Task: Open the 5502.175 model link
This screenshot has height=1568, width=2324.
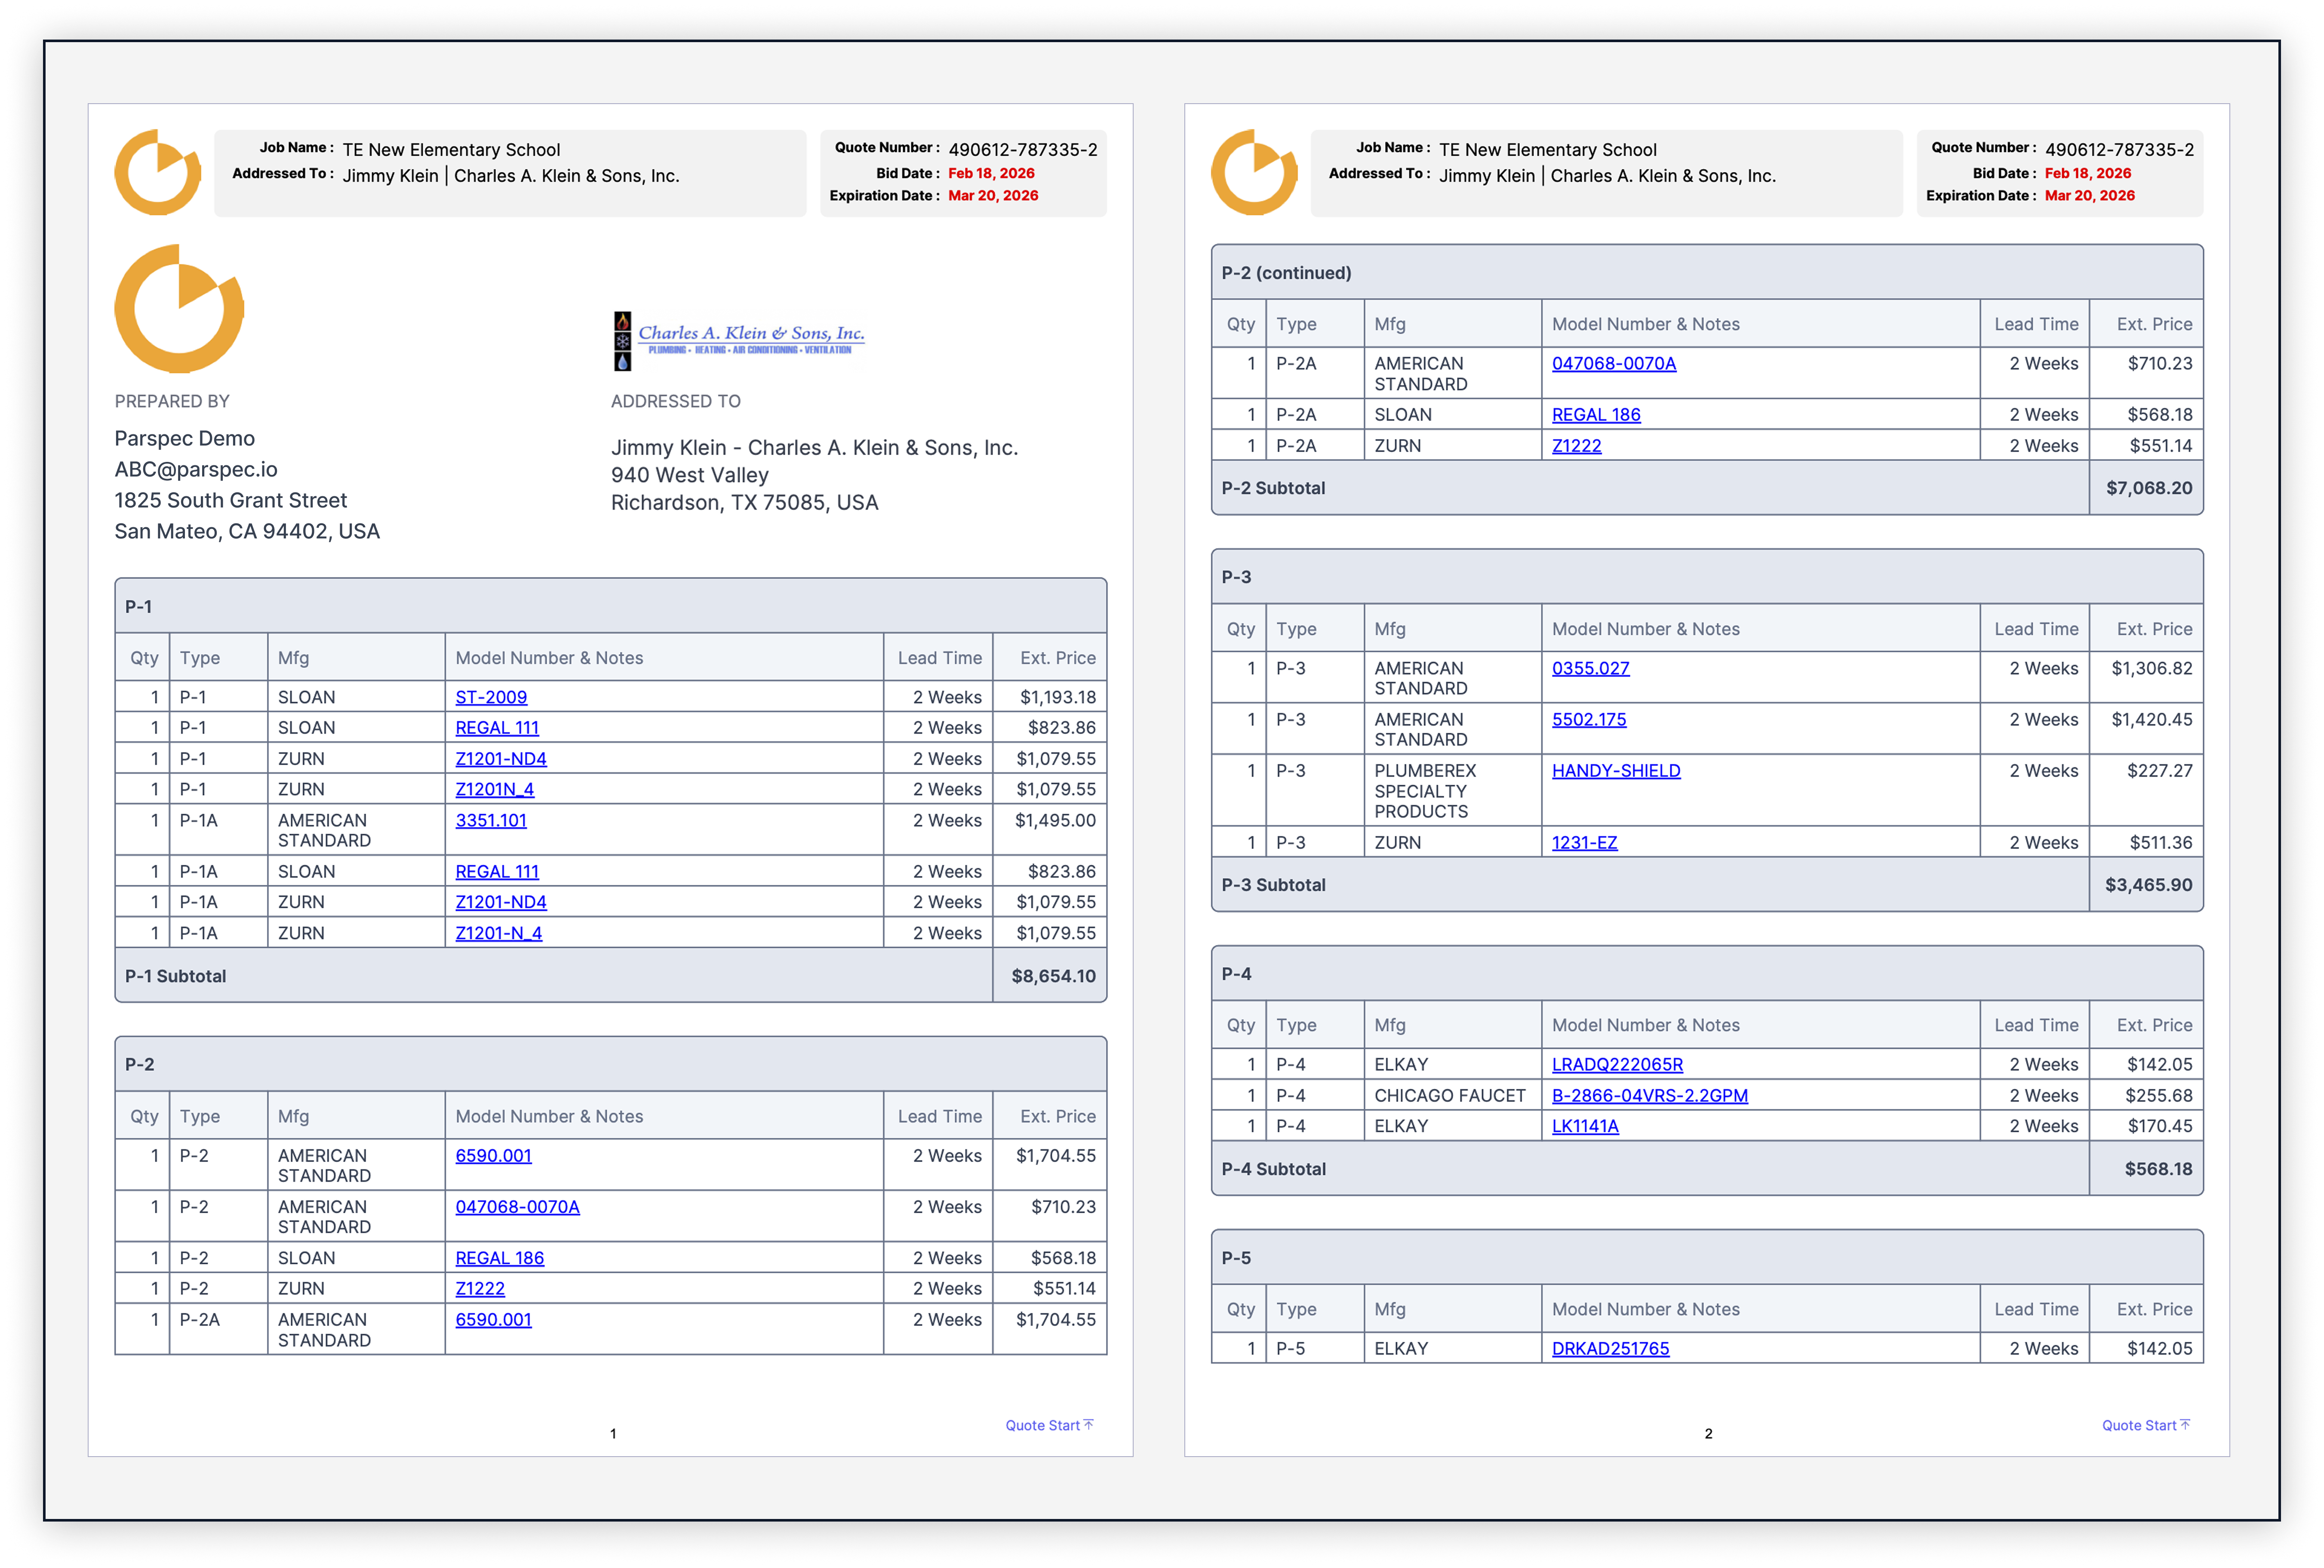Action: [x=1589, y=720]
